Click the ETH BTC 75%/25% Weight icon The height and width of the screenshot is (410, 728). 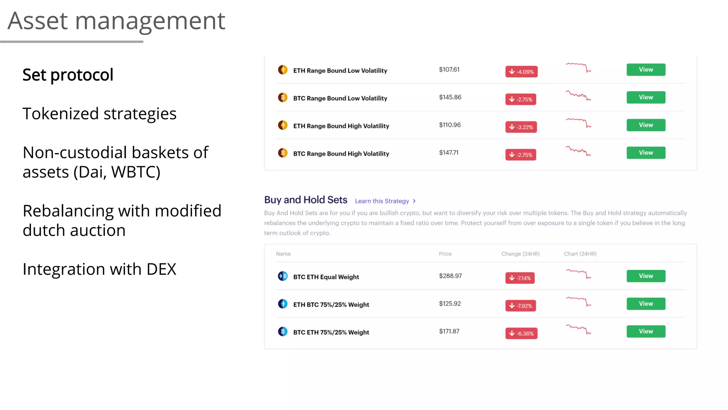point(283,304)
